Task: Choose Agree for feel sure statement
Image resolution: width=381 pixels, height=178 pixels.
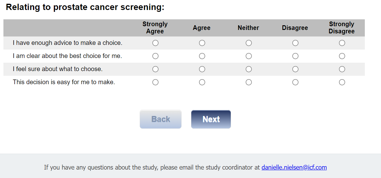Action: tap(202, 69)
